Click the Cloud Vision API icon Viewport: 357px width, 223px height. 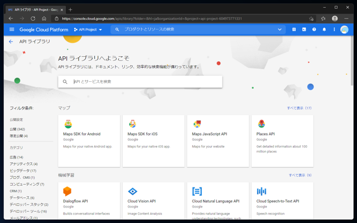(133, 191)
